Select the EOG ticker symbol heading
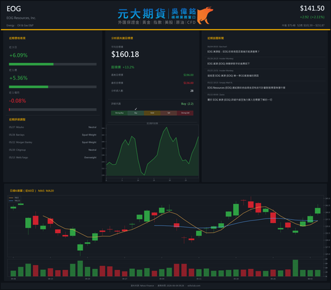 point(14,9)
